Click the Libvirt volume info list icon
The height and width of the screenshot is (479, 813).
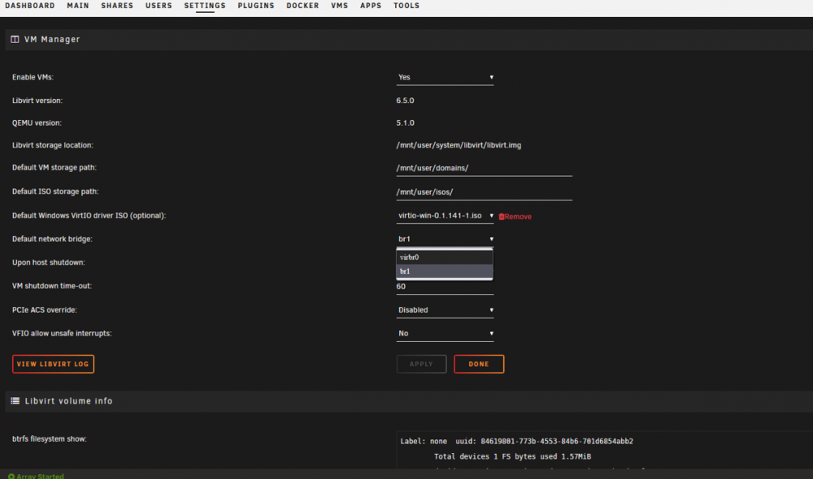15,401
